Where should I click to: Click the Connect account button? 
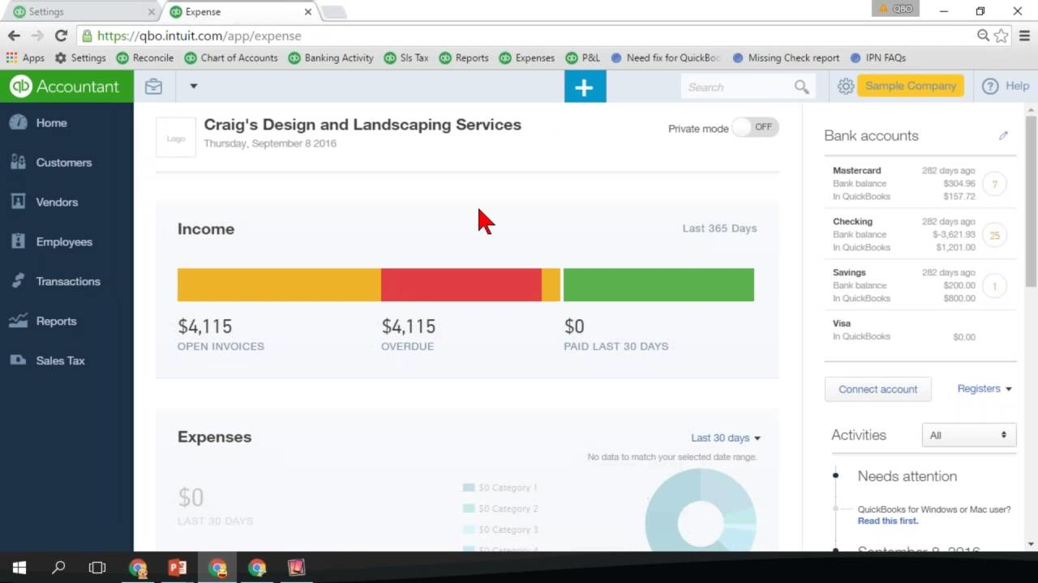877,389
